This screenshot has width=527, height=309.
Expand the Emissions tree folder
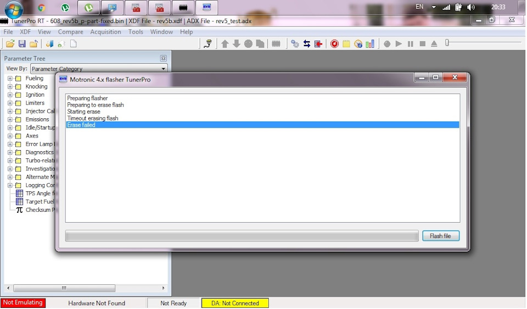(x=10, y=119)
